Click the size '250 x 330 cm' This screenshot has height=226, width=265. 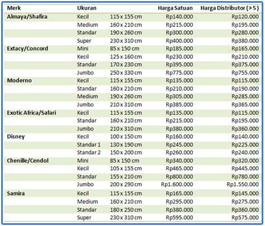tap(126, 73)
